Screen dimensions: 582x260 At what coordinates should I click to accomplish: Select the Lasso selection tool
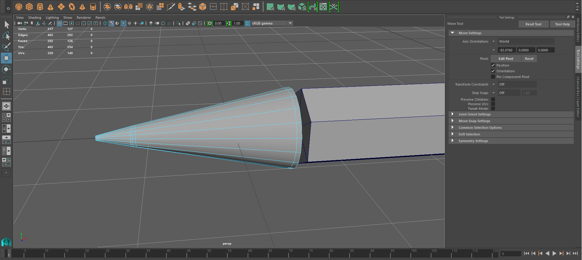[6, 36]
